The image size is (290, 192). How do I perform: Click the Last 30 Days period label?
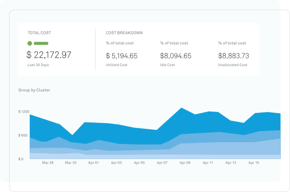point(38,65)
